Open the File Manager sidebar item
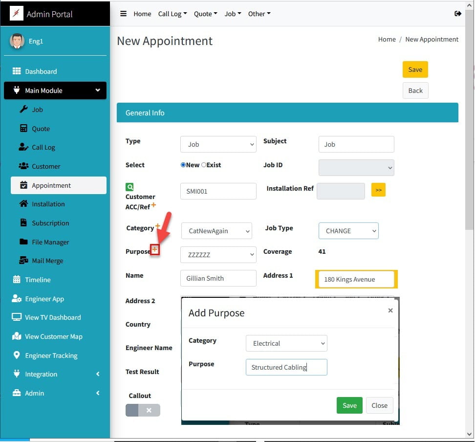Screen dimensions: 475x442 click(x=50, y=242)
